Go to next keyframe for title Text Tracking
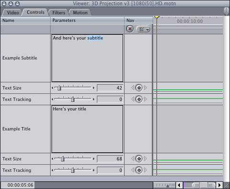Screen dimensions: 230x189 (x=146, y=170)
